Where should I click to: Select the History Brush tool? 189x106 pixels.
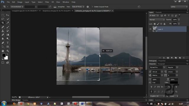(8, 31)
